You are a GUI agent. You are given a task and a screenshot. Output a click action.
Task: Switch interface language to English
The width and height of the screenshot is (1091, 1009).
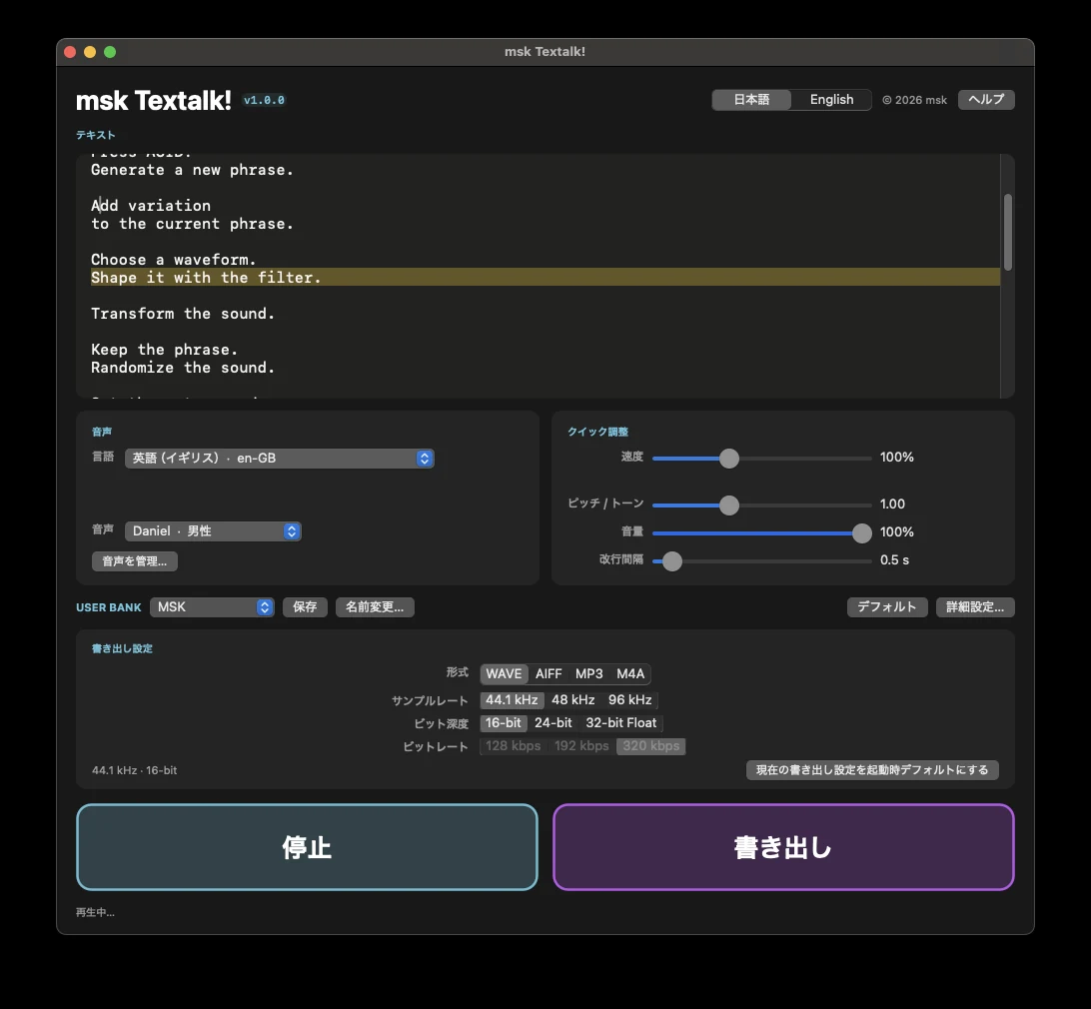[x=831, y=100]
